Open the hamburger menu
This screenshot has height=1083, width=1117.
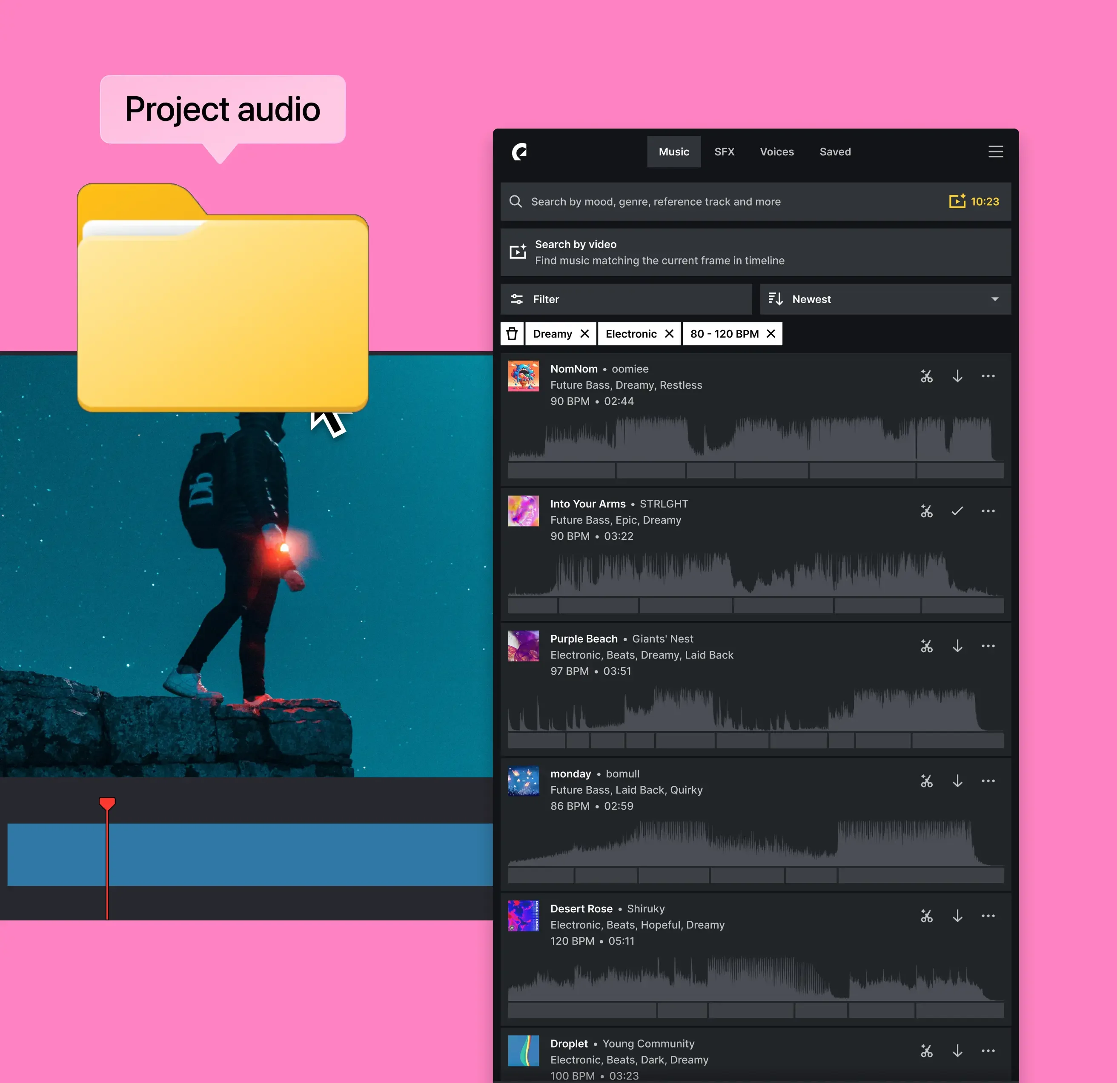pyautogui.click(x=996, y=152)
